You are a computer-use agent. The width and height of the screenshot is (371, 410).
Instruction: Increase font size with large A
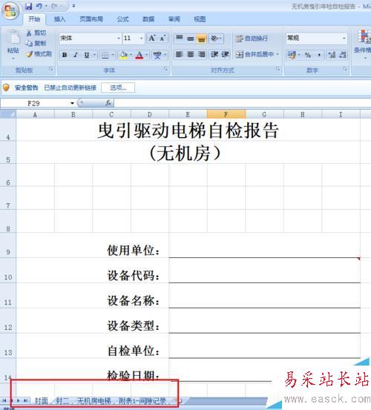coord(152,38)
